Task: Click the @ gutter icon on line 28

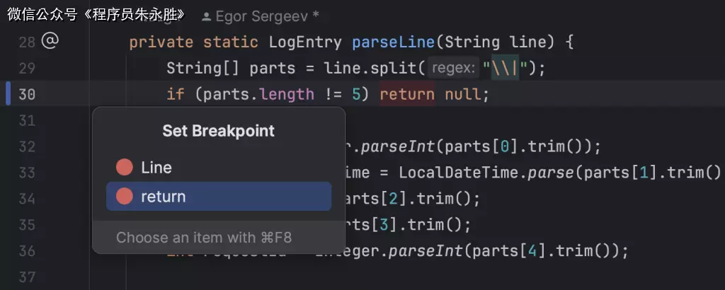Action: [x=49, y=42]
